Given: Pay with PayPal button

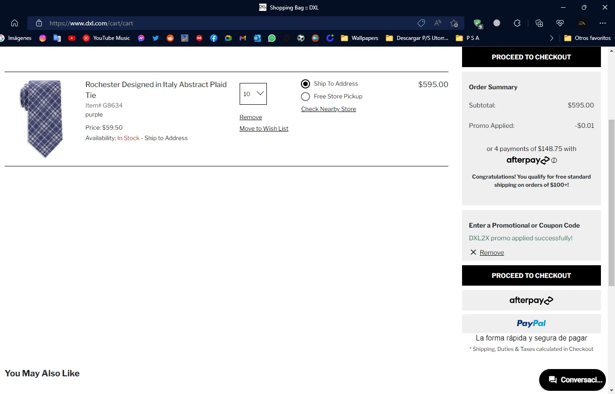Looking at the screenshot, I should point(531,324).
